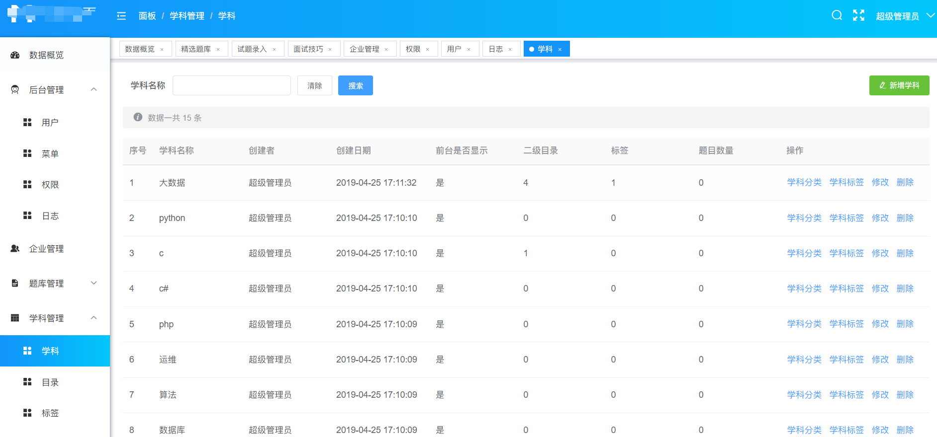The image size is (937, 437).
Task: Close the 权限 tab
Action: 428,49
